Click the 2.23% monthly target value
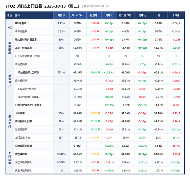 pos(61,23)
